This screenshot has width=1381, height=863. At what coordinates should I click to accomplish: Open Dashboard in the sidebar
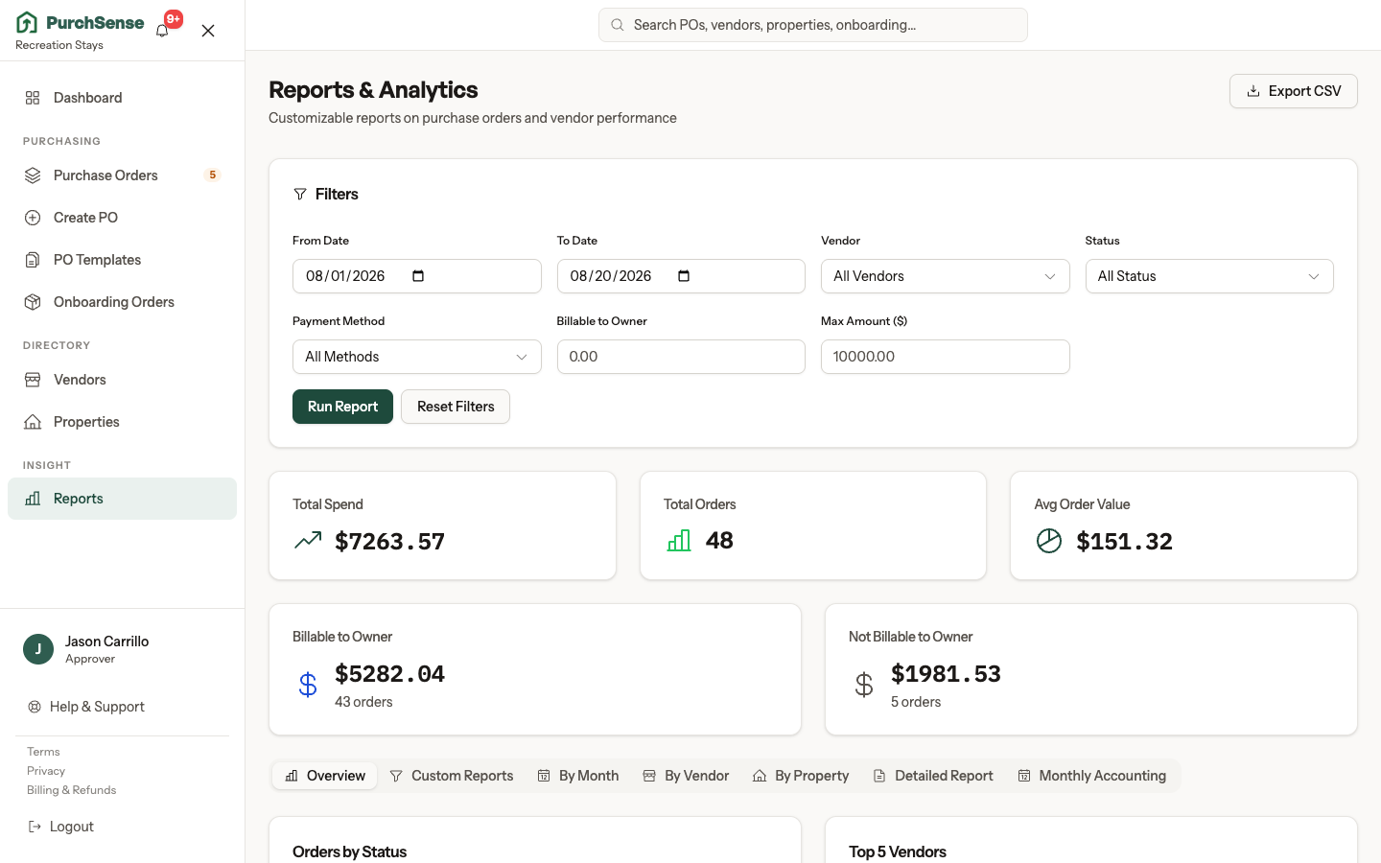pyautogui.click(x=122, y=98)
